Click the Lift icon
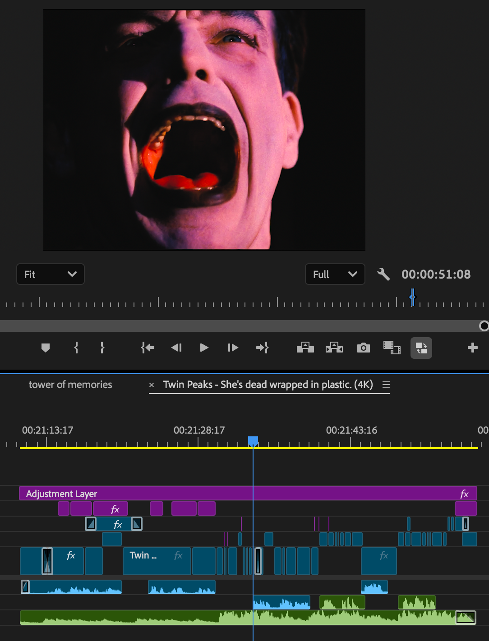The height and width of the screenshot is (641, 489). [x=305, y=348]
